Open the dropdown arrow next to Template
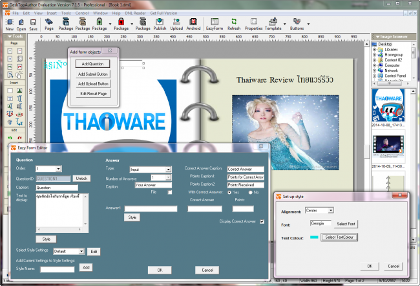The height and width of the screenshot is (286, 420). [x=284, y=24]
